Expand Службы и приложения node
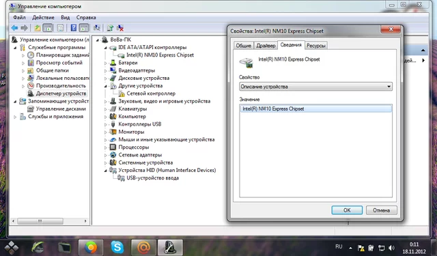The image size is (437, 256). pos(15,117)
